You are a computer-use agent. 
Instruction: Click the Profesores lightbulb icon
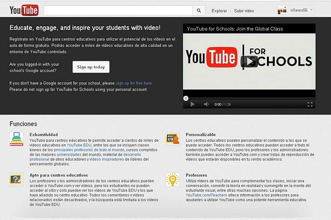172,180
